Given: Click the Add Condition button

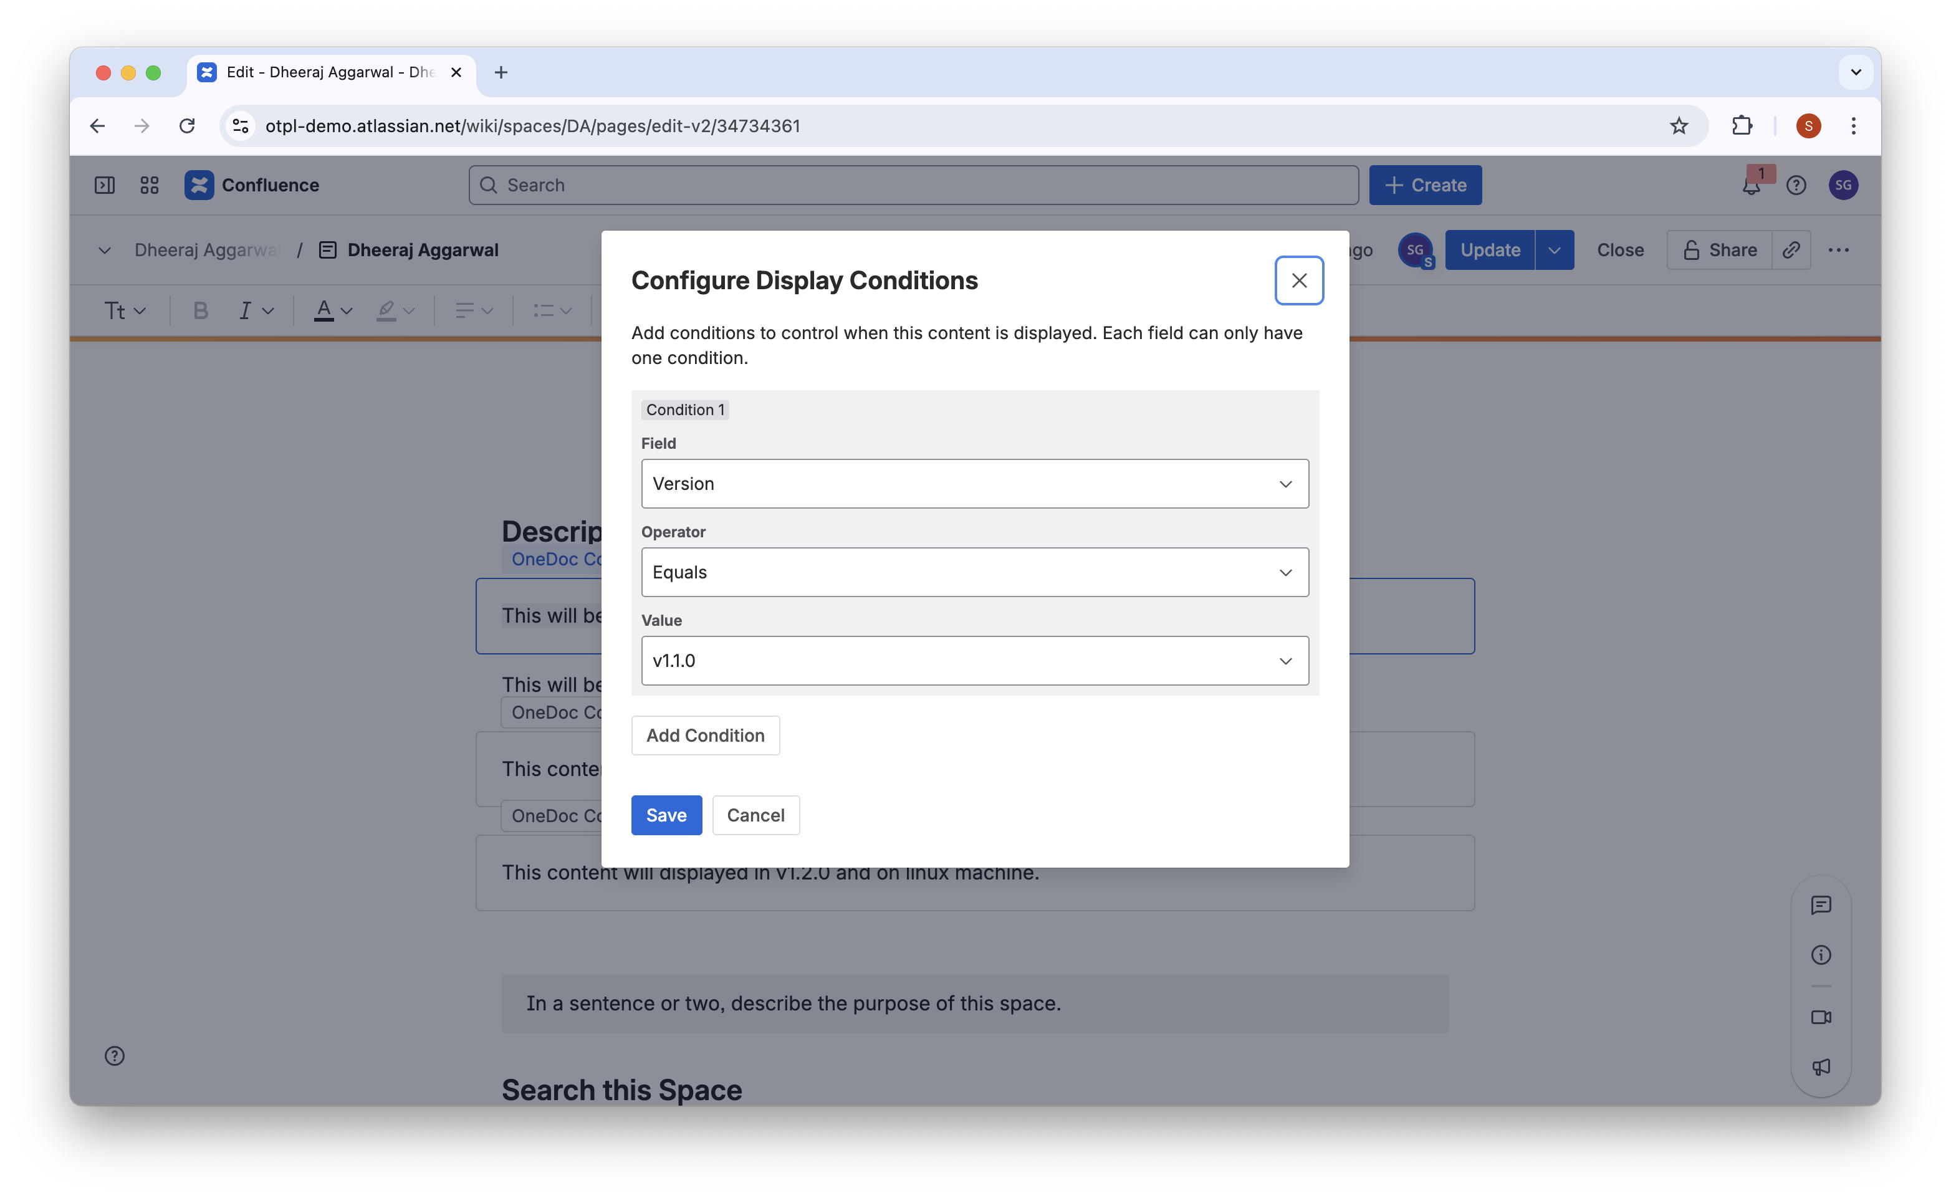Looking at the screenshot, I should click(x=705, y=736).
